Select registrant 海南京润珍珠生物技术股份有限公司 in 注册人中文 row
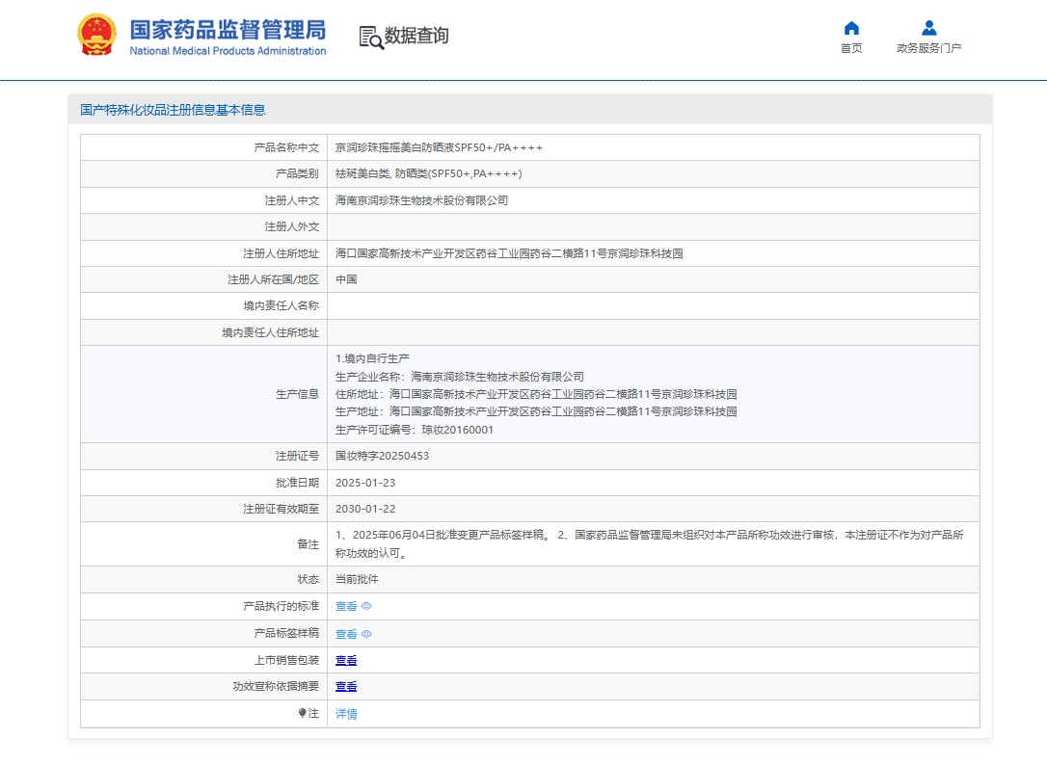This screenshot has height=765, width=1047. (x=421, y=200)
